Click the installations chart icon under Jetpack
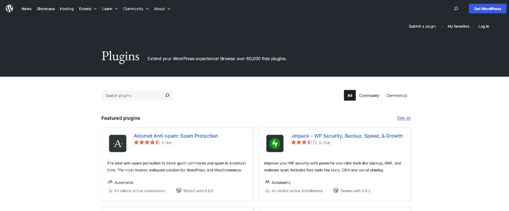Screen dimensions: 509x211 pos(267,191)
